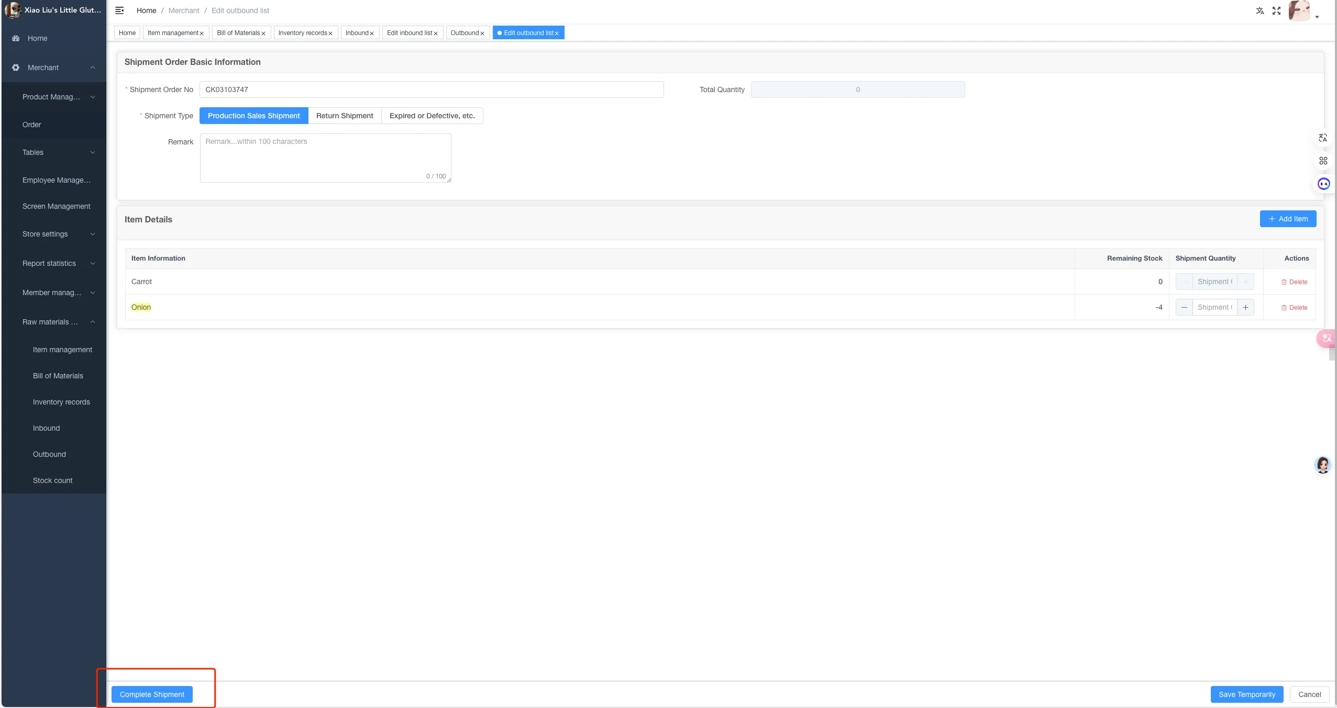Close the Bill of Materials tab
The image size is (1337, 708).
(x=263, y=33)
